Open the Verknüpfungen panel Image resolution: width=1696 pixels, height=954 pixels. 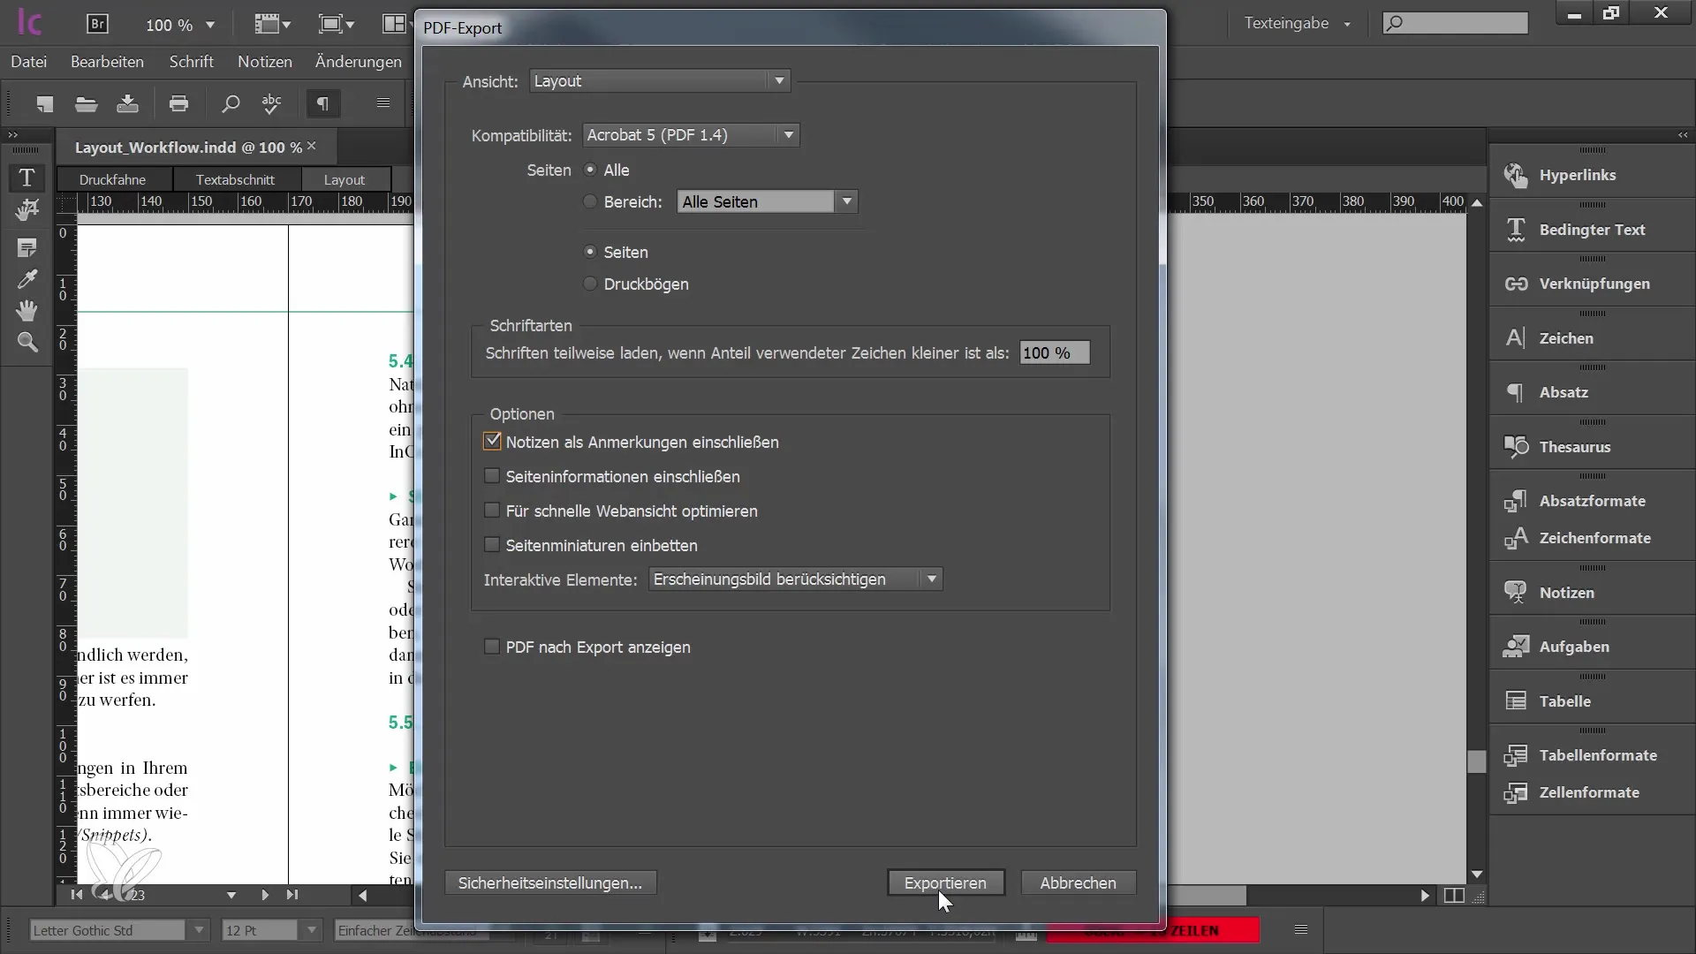click(x=1594, y=283)
